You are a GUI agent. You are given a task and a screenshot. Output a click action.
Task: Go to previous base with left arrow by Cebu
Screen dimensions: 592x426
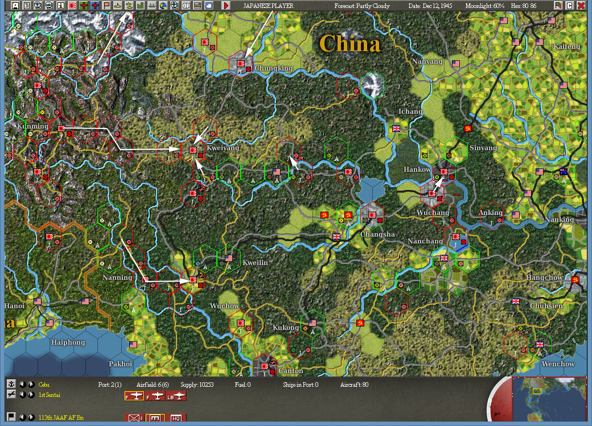(23, 384)
